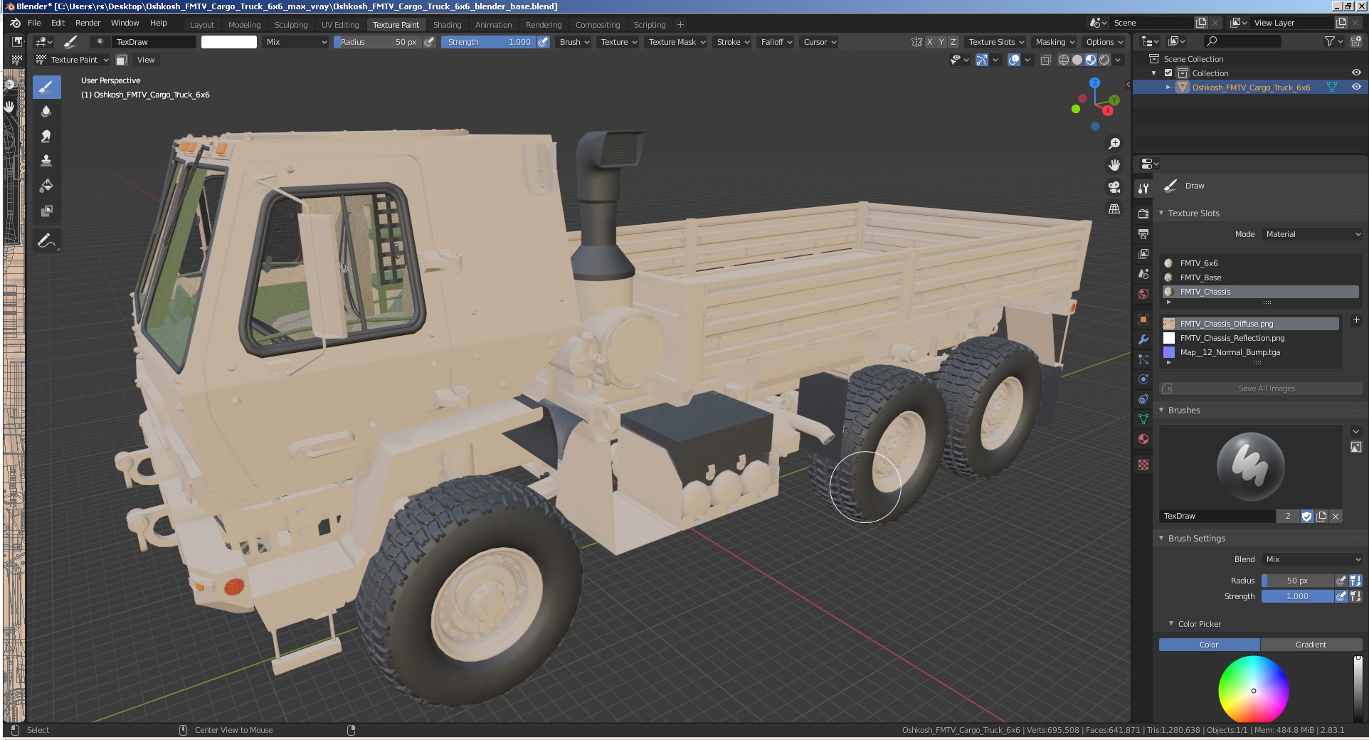This screenshot has height=740, width=1369.
Task: Open the Texture Paint mode dropdown
Action: pyautogui.click(x=73, y=60)
